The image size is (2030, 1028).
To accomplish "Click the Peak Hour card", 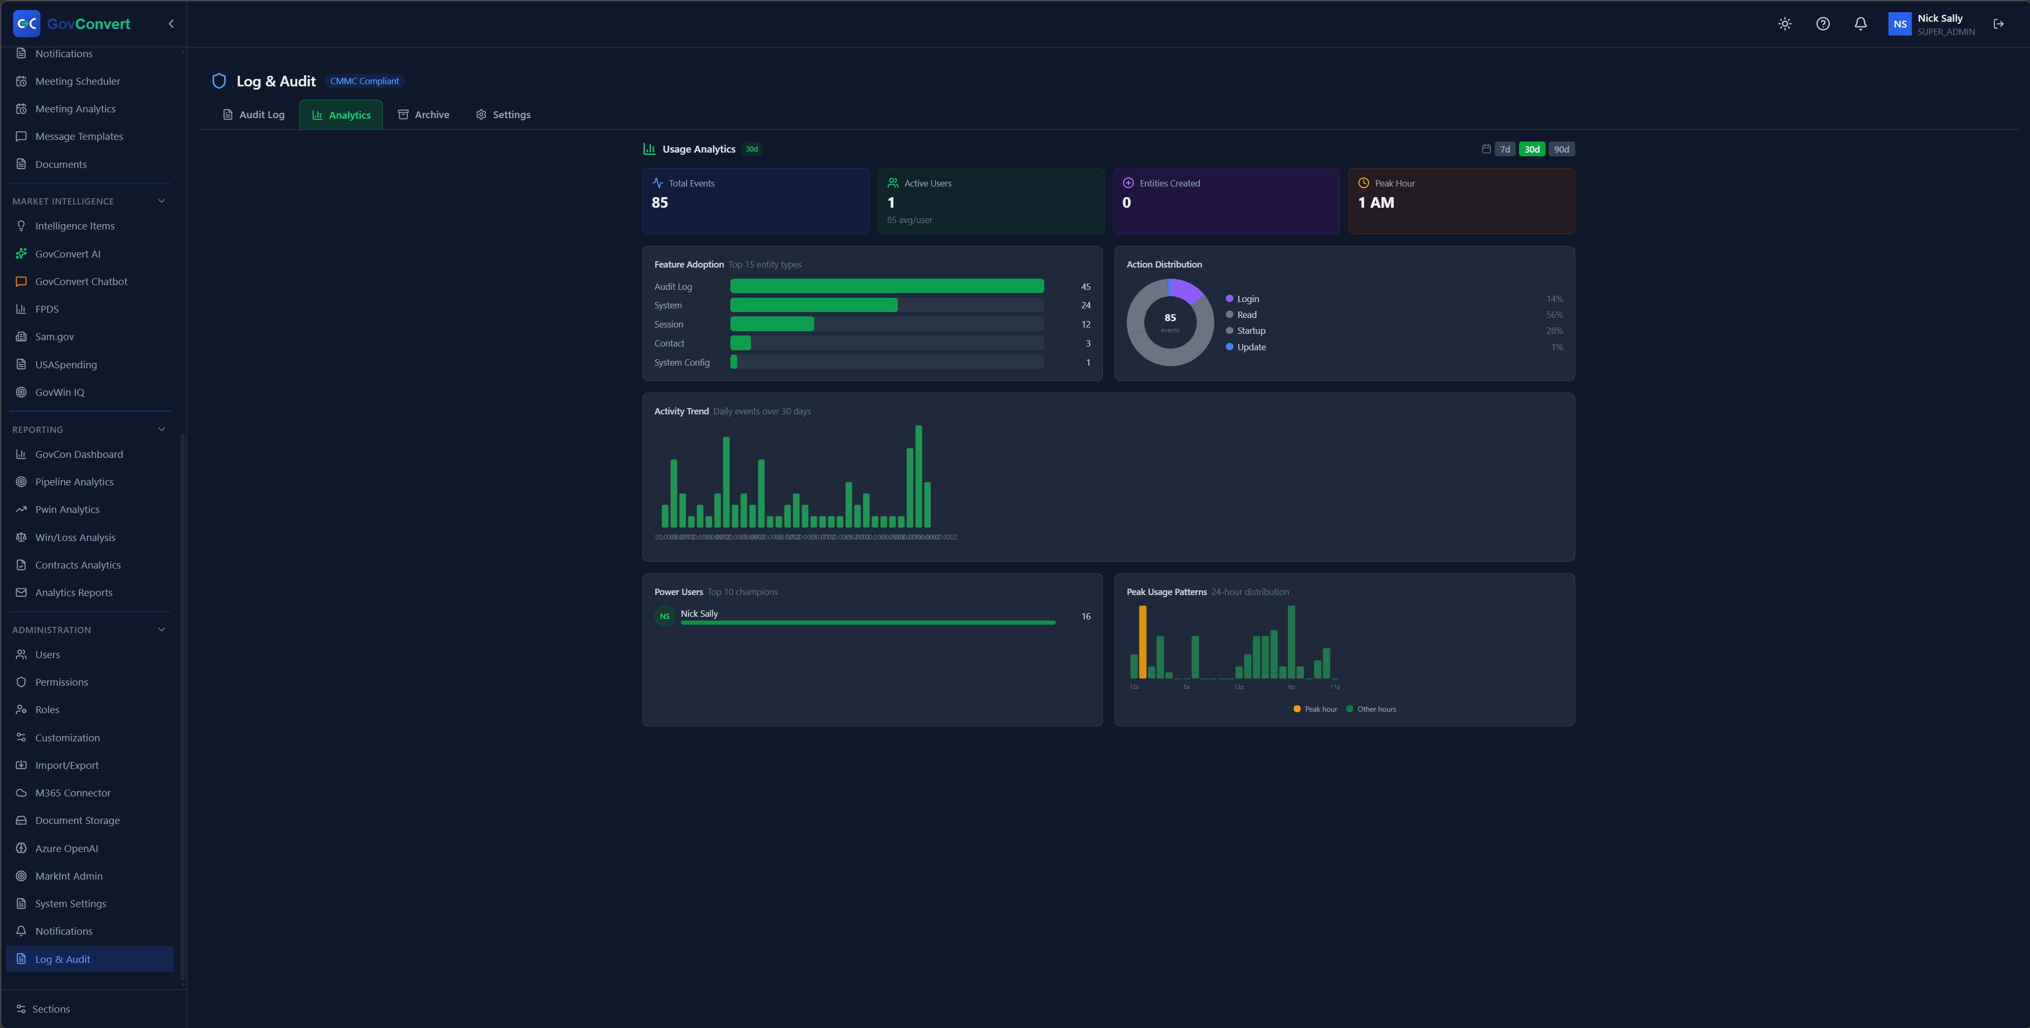I will (x=1461, y=201).
